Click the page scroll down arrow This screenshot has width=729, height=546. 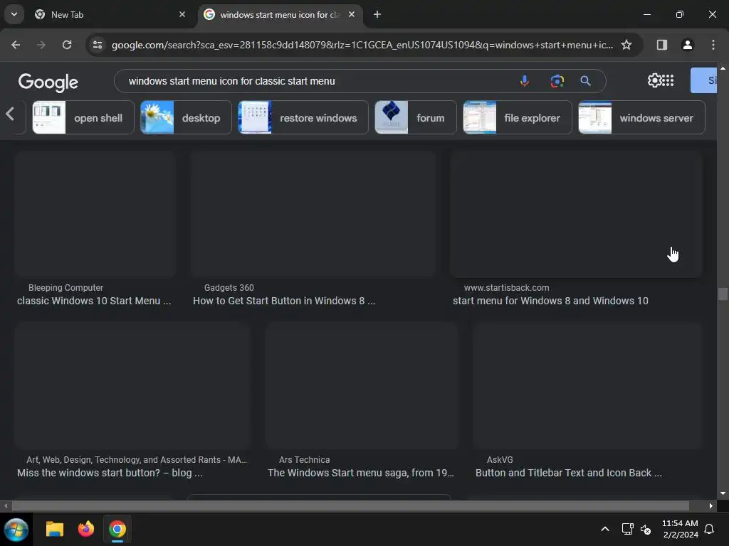[x=723, y=493]
